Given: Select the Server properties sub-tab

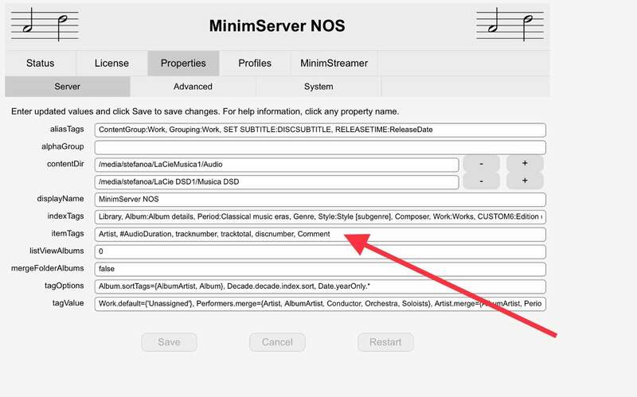Looking at the screenshot, I should pyautogui.click(x=67, y=86).
